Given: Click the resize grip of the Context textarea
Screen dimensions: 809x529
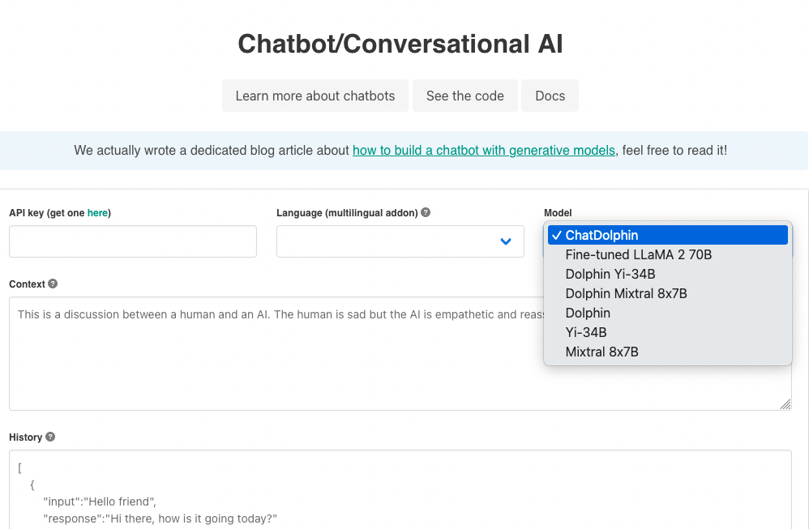Looking at the screenshot, I should tap(785, 403).
